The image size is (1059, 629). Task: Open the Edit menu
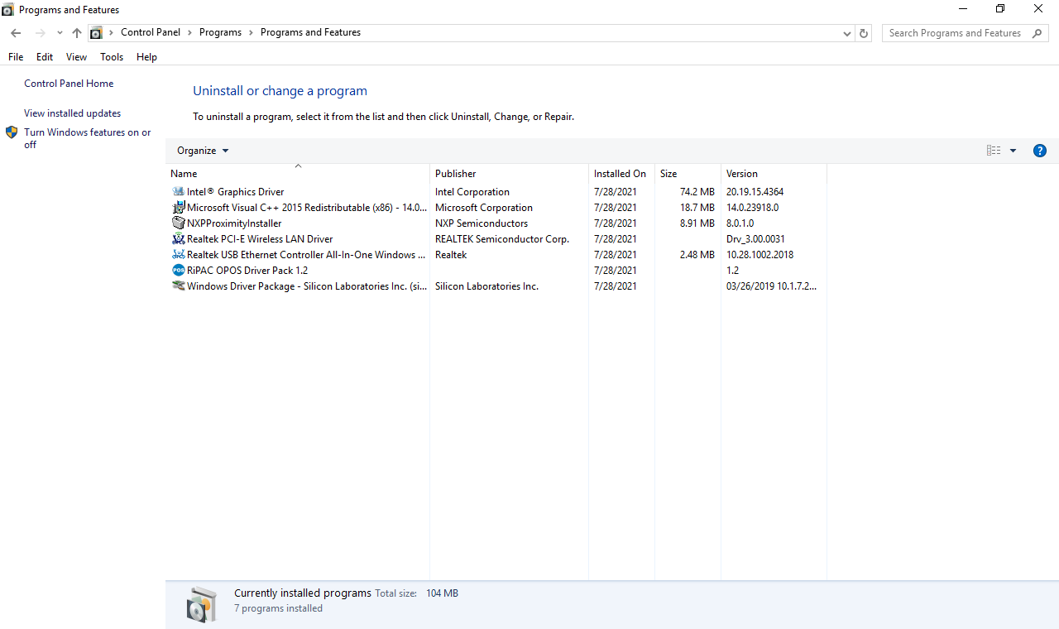pyautogui.click(x=45, y=57)
